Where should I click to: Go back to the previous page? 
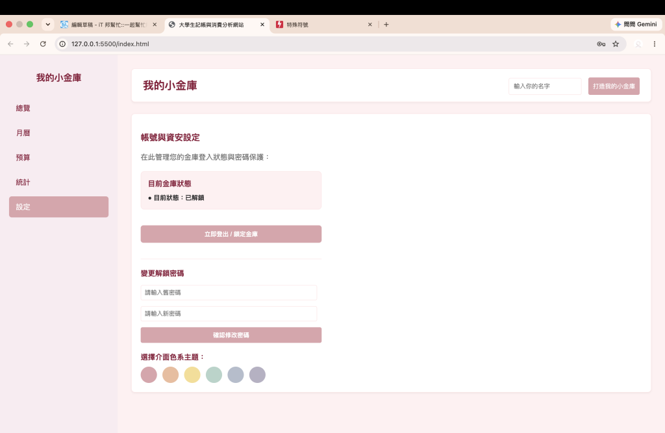pyautogui.click(x=10, y=44)
